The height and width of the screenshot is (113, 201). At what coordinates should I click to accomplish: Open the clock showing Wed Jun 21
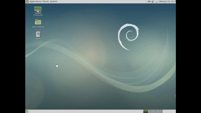(167, 1)
